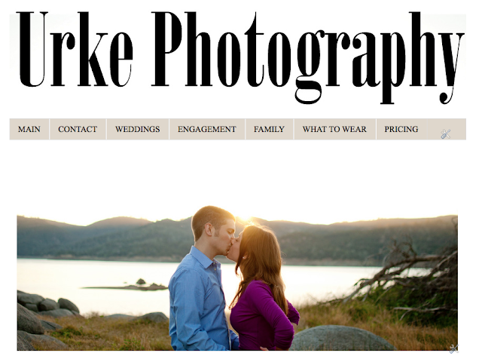This screenshot has height=362, width=482.
Task: Open the WHAT TO WEAR page
Action: (x=334, y=129)
